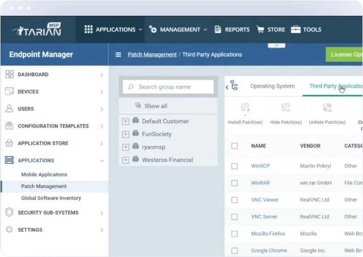Click the ITarian MSP logo
Viewport: 363px width, 257px height.
click(x=37, y=30)
